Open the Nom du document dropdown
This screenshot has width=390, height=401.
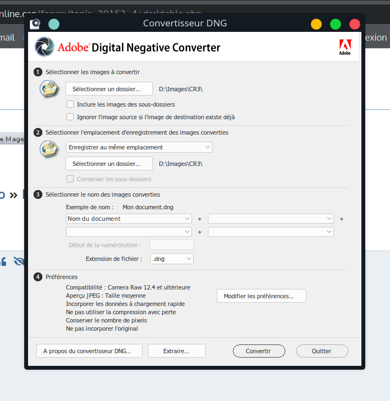[129, 219]
